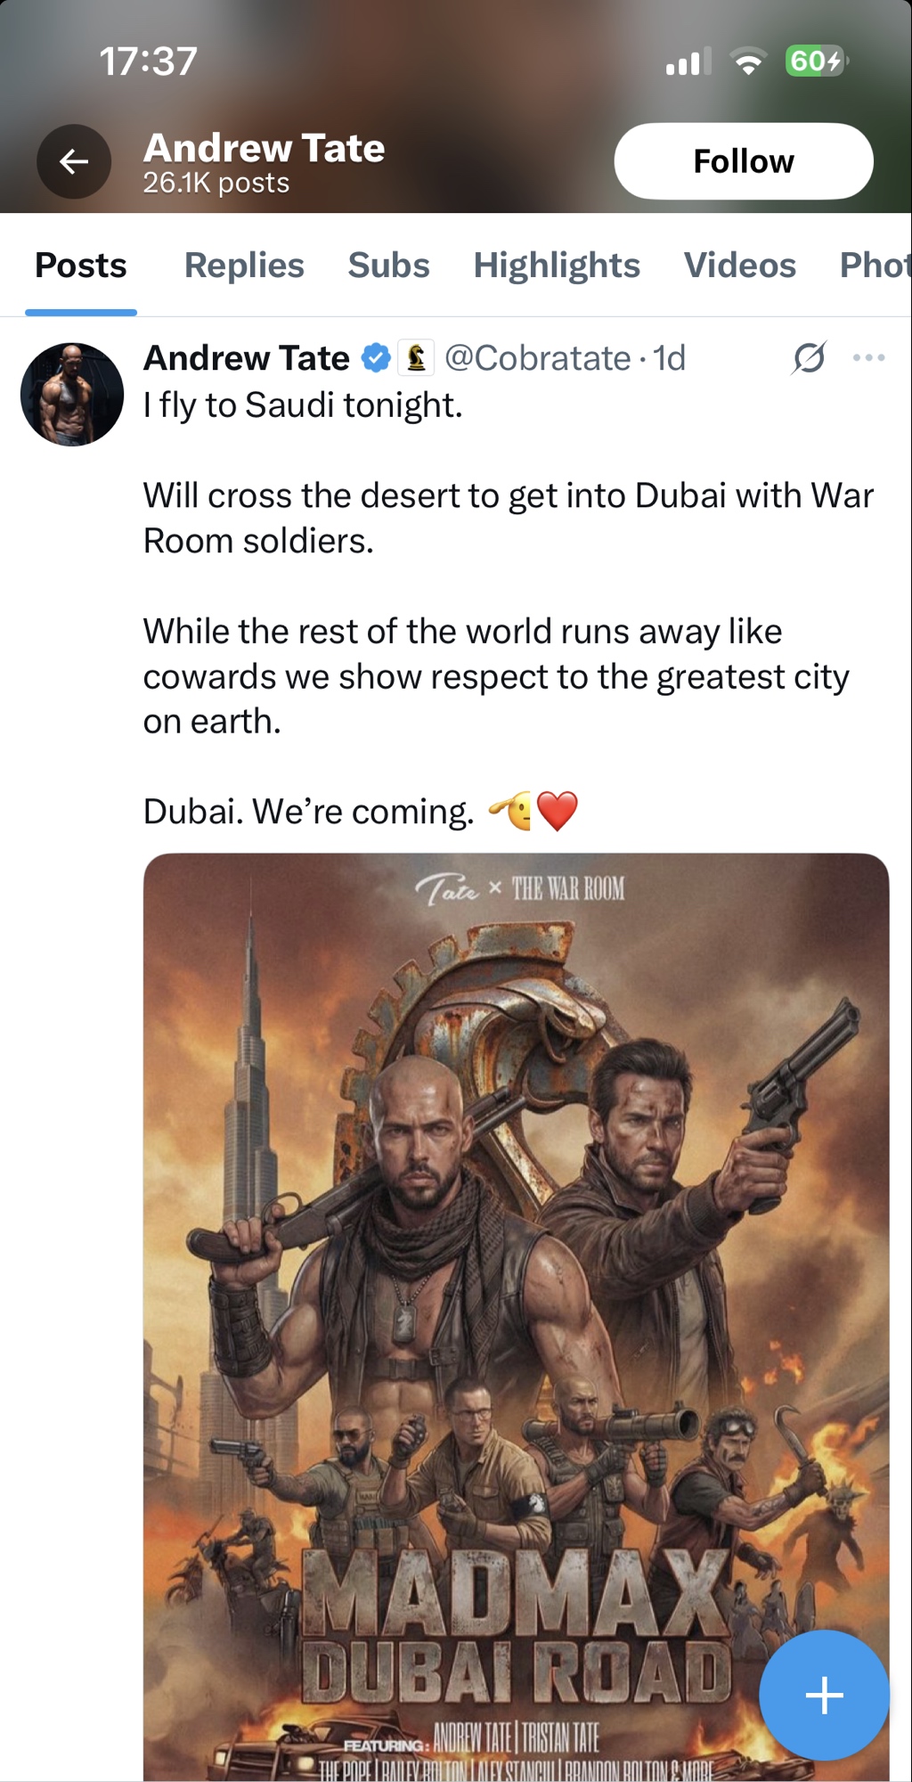Open the Madmax Dubai Road poster image
This screenshot has height=1782, width=912.
(x=516, y=1317)
